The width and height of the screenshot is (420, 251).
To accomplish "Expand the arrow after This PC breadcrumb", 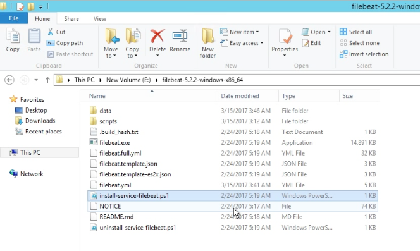I will pyautogui.click(x=101, y=80).
